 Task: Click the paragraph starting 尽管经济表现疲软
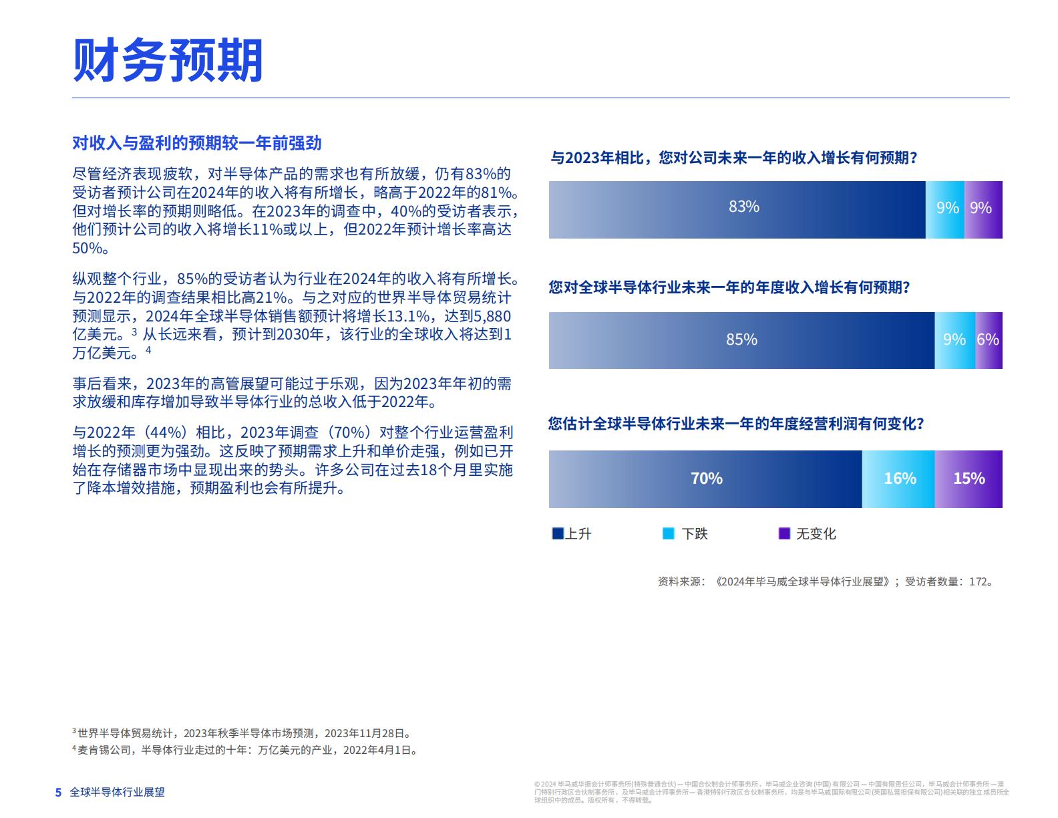pos(295,211)
